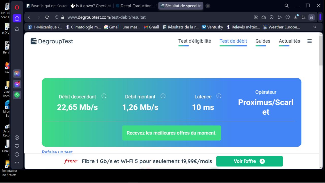Search open tabs with magnifier icon
This screenshot has width=325, height=183.
point(287,6)
